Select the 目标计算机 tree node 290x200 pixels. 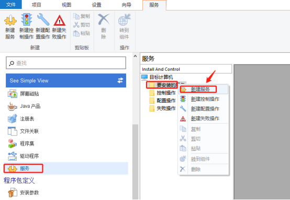pos(157,77)
